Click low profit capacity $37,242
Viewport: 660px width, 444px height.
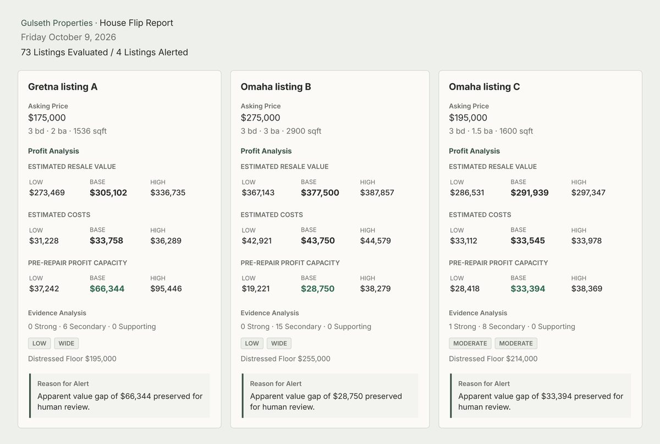tap(44, 288)
